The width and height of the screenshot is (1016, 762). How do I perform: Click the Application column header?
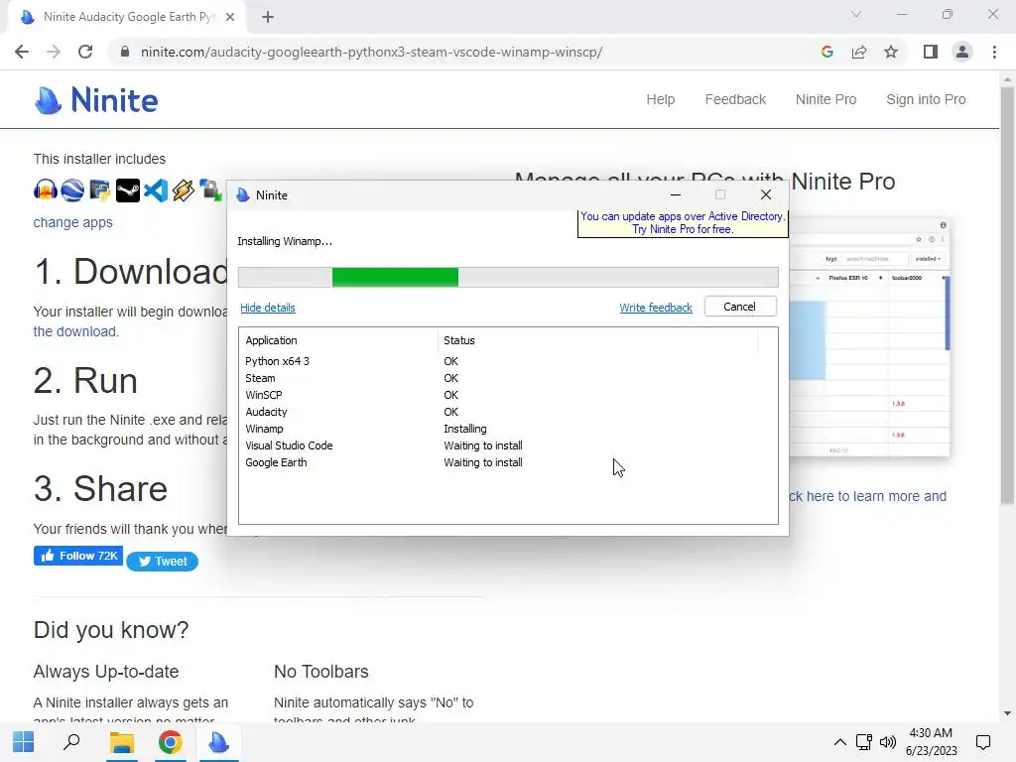coord(338,340)
